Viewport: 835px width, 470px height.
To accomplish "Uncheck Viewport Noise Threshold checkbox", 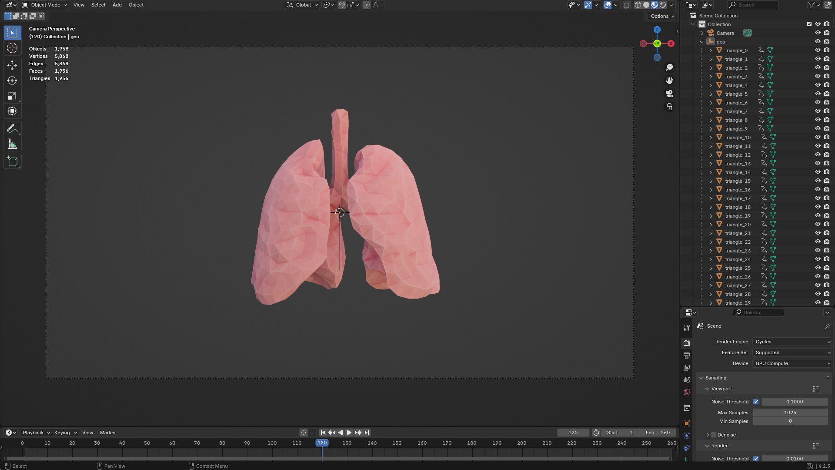I will click(x=756, y=402).
